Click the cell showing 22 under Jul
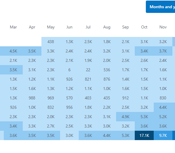 88,70
